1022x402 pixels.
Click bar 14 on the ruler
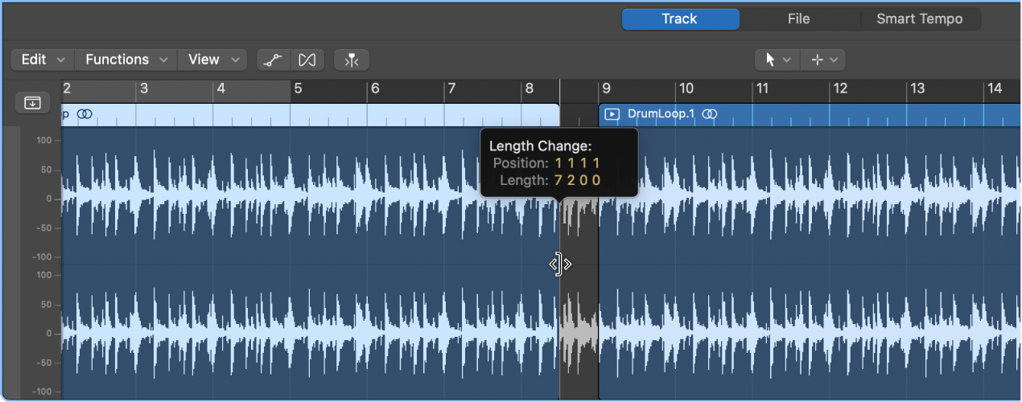995,88
